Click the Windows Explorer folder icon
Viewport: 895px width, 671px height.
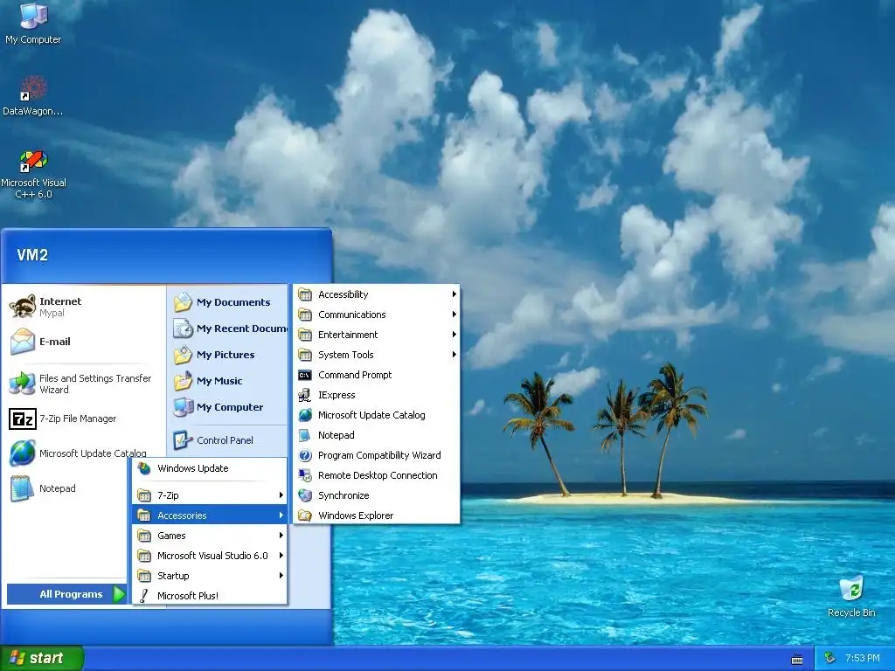(x=305, y=515)
